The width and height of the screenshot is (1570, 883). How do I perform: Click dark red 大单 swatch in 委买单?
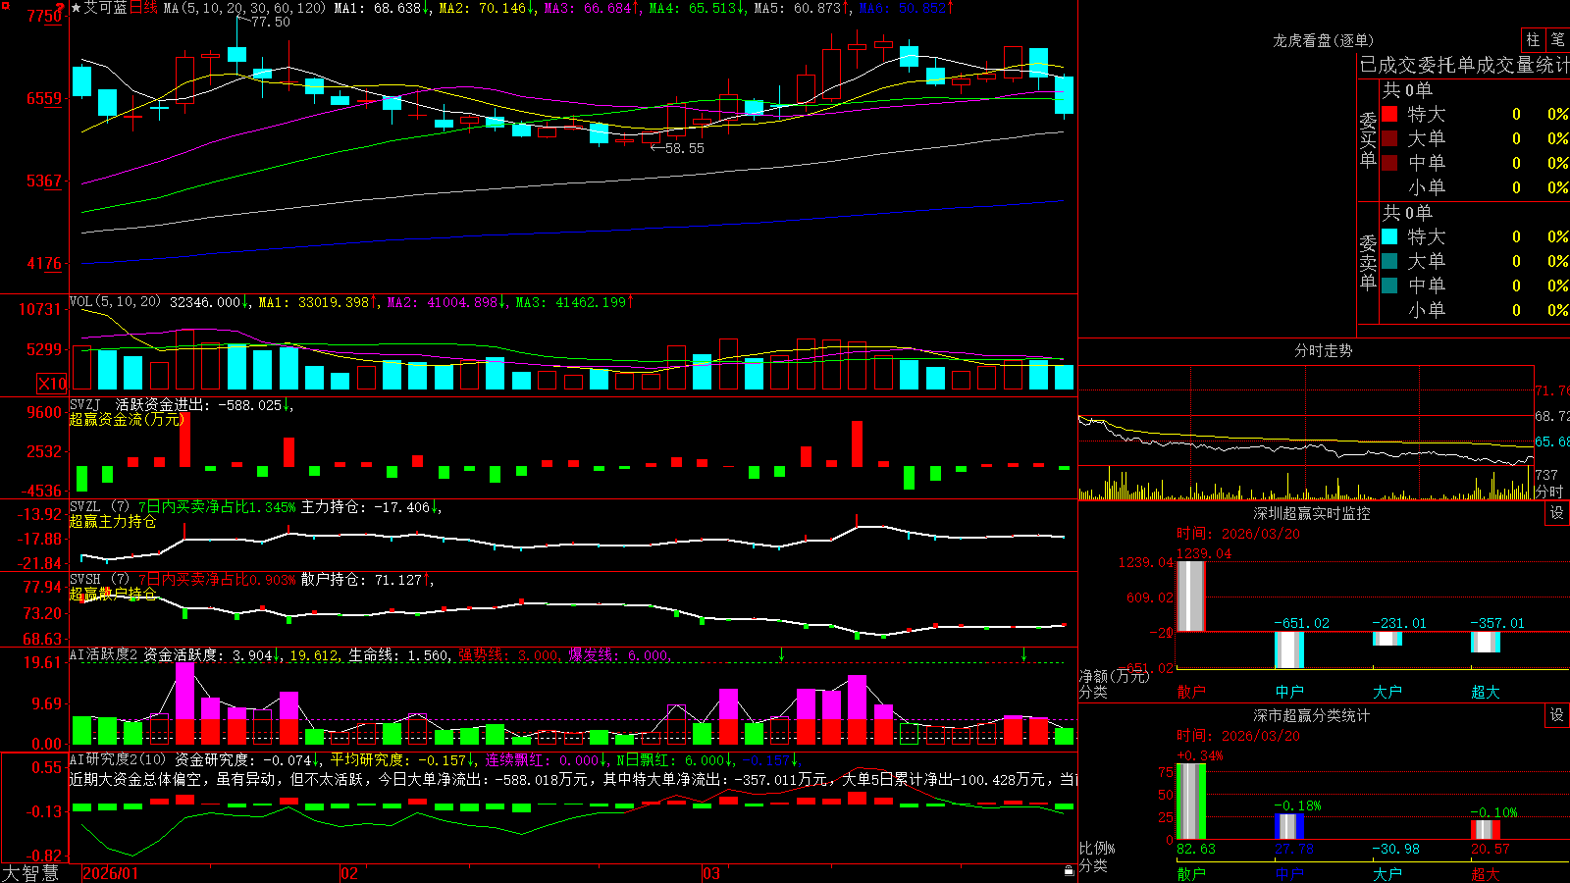pos(1389,138)
